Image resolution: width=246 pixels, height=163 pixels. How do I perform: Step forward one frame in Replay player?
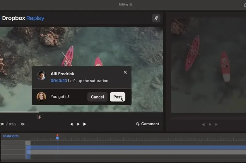(85, 124)
